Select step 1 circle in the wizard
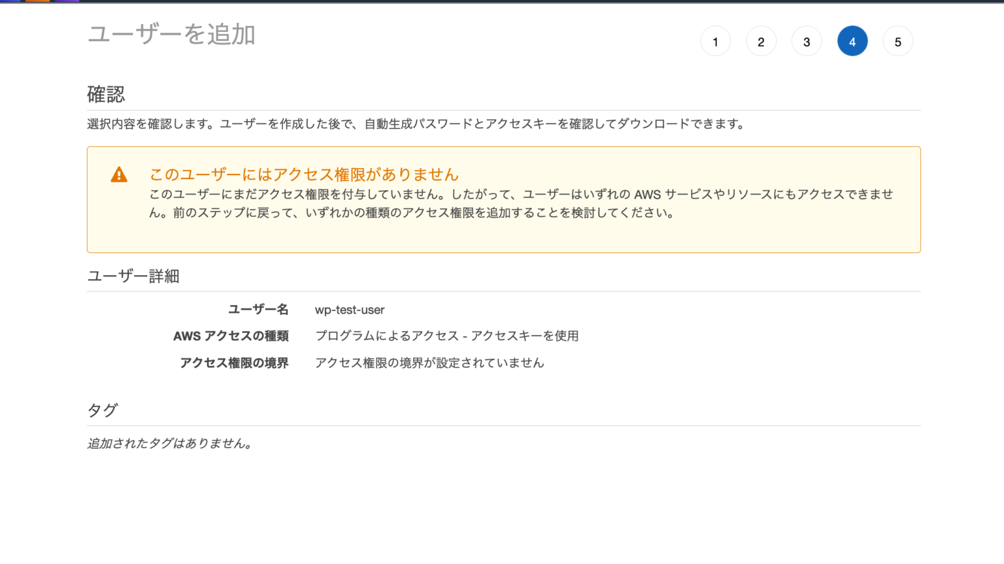Screen dimensions: 1004x564 click(716, 41)
